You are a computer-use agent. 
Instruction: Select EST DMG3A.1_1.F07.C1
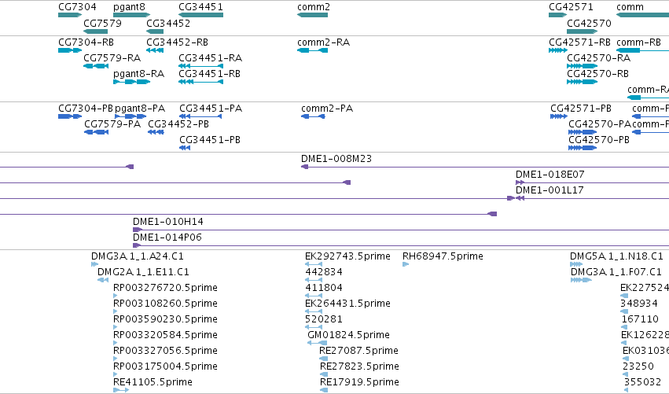[581, 280]
